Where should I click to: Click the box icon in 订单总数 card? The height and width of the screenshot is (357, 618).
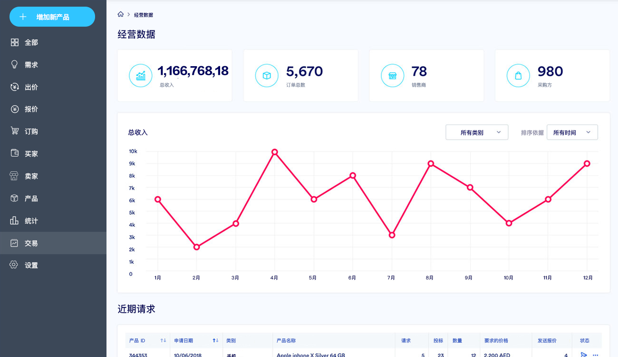(x=267, y=76)
